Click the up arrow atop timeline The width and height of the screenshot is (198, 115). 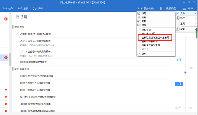click(x=185, y=37)
